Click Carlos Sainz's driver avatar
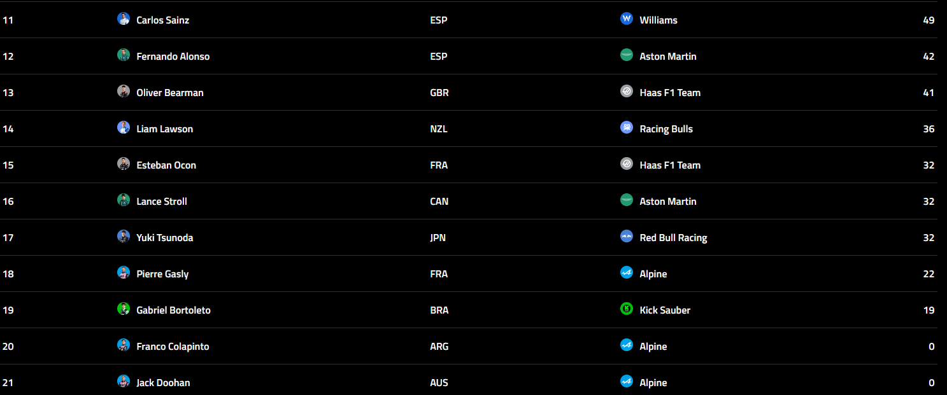 click(x=124, y=19)
